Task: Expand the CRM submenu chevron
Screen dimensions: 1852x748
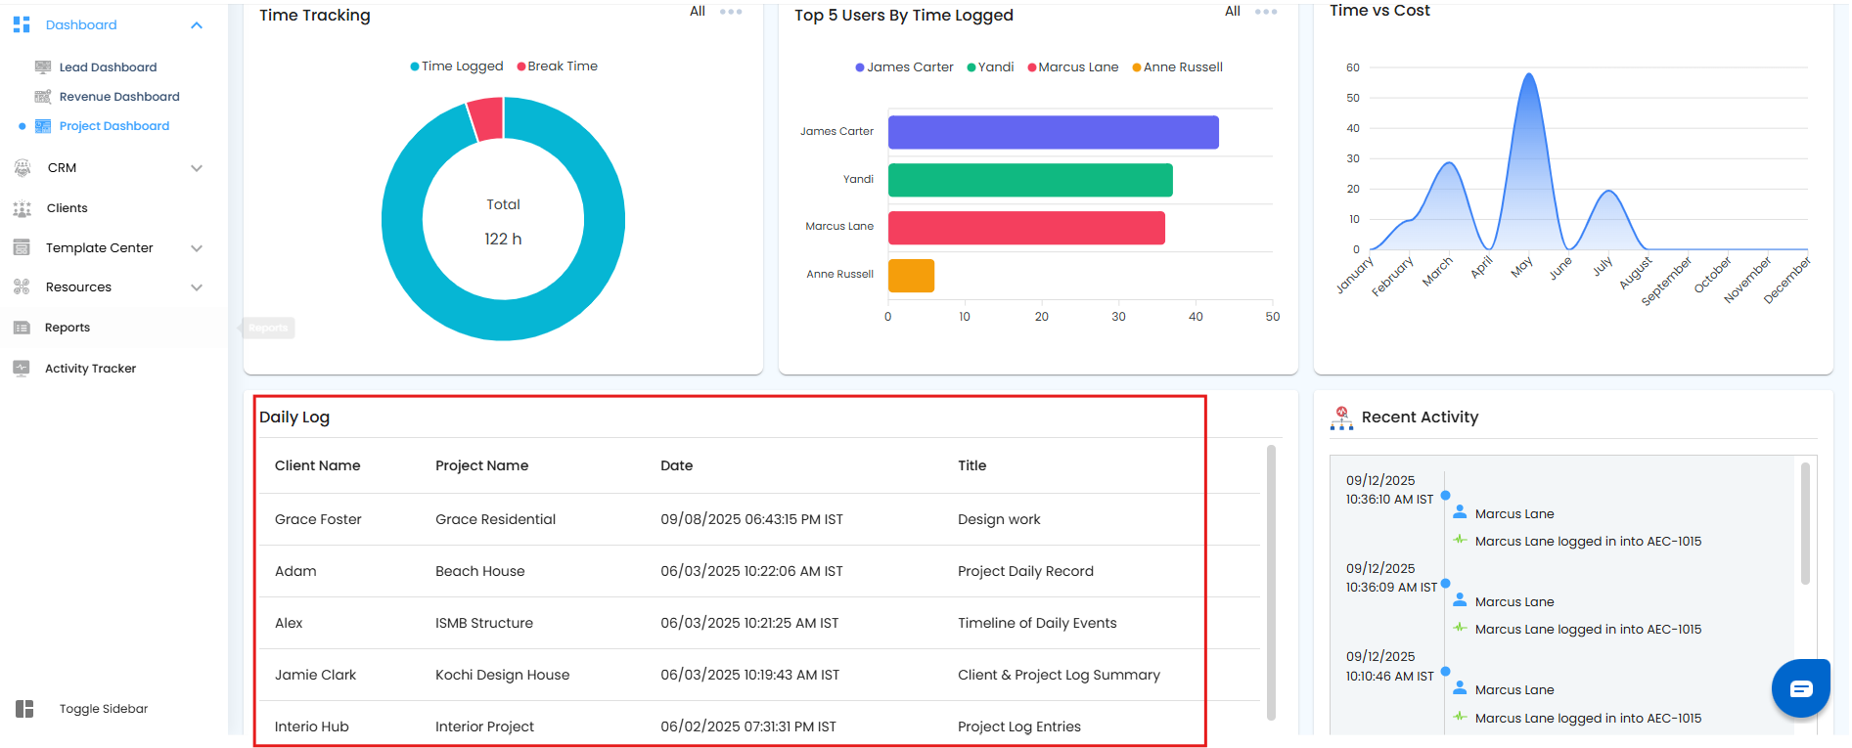Action: click(197, 168)
